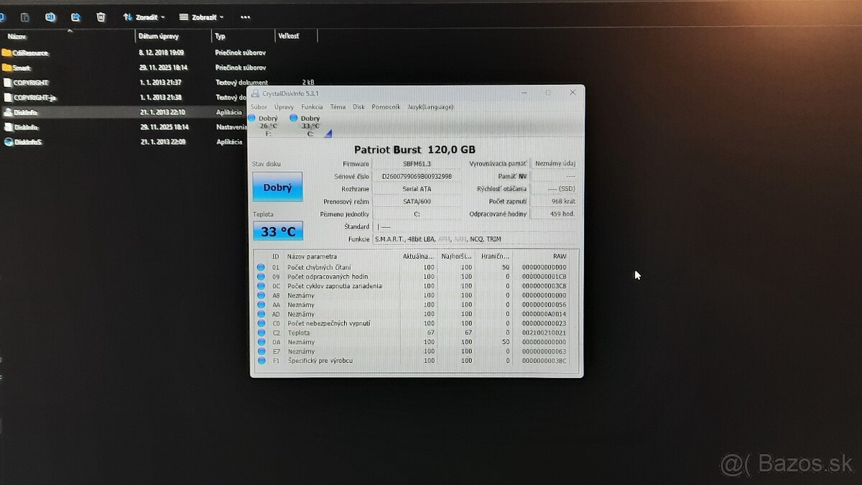
Task: Open the three-dot more options menu
Action: [246, 17]
